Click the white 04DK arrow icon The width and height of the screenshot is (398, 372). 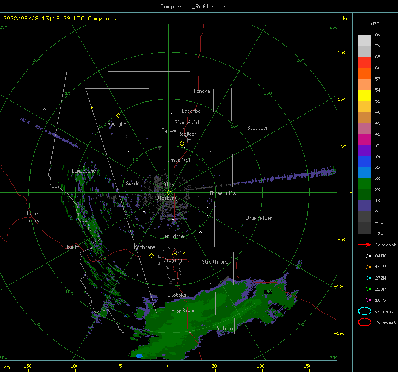coord(364,256)
